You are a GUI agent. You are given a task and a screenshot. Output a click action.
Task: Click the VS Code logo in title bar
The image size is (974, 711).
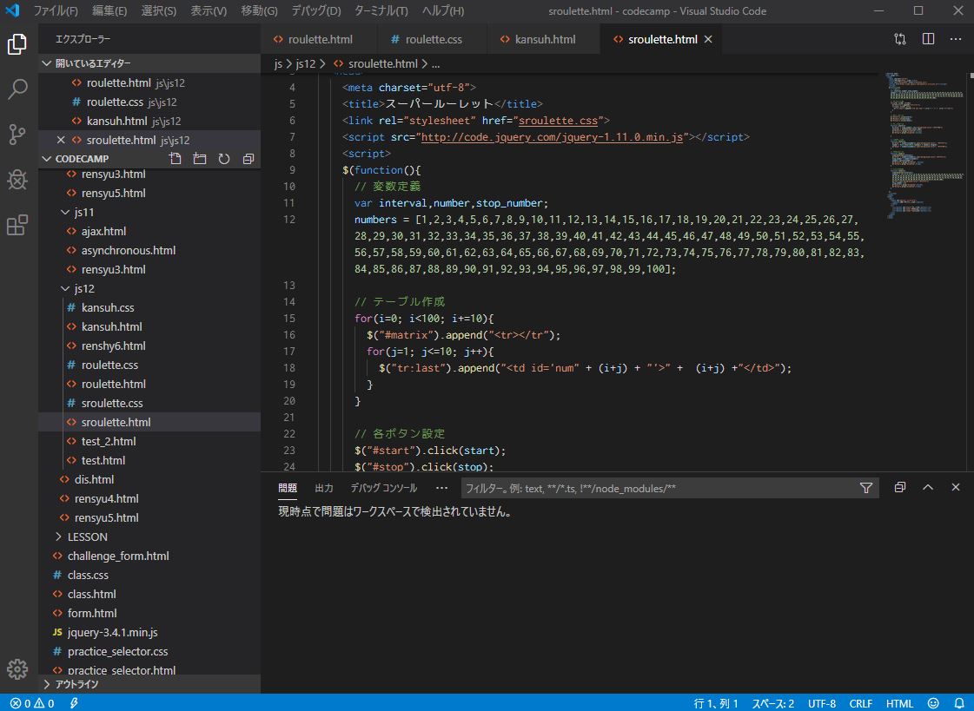[12, 10]
